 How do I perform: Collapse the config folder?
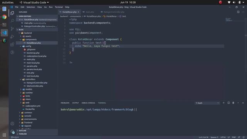click(x=28, y=46)
